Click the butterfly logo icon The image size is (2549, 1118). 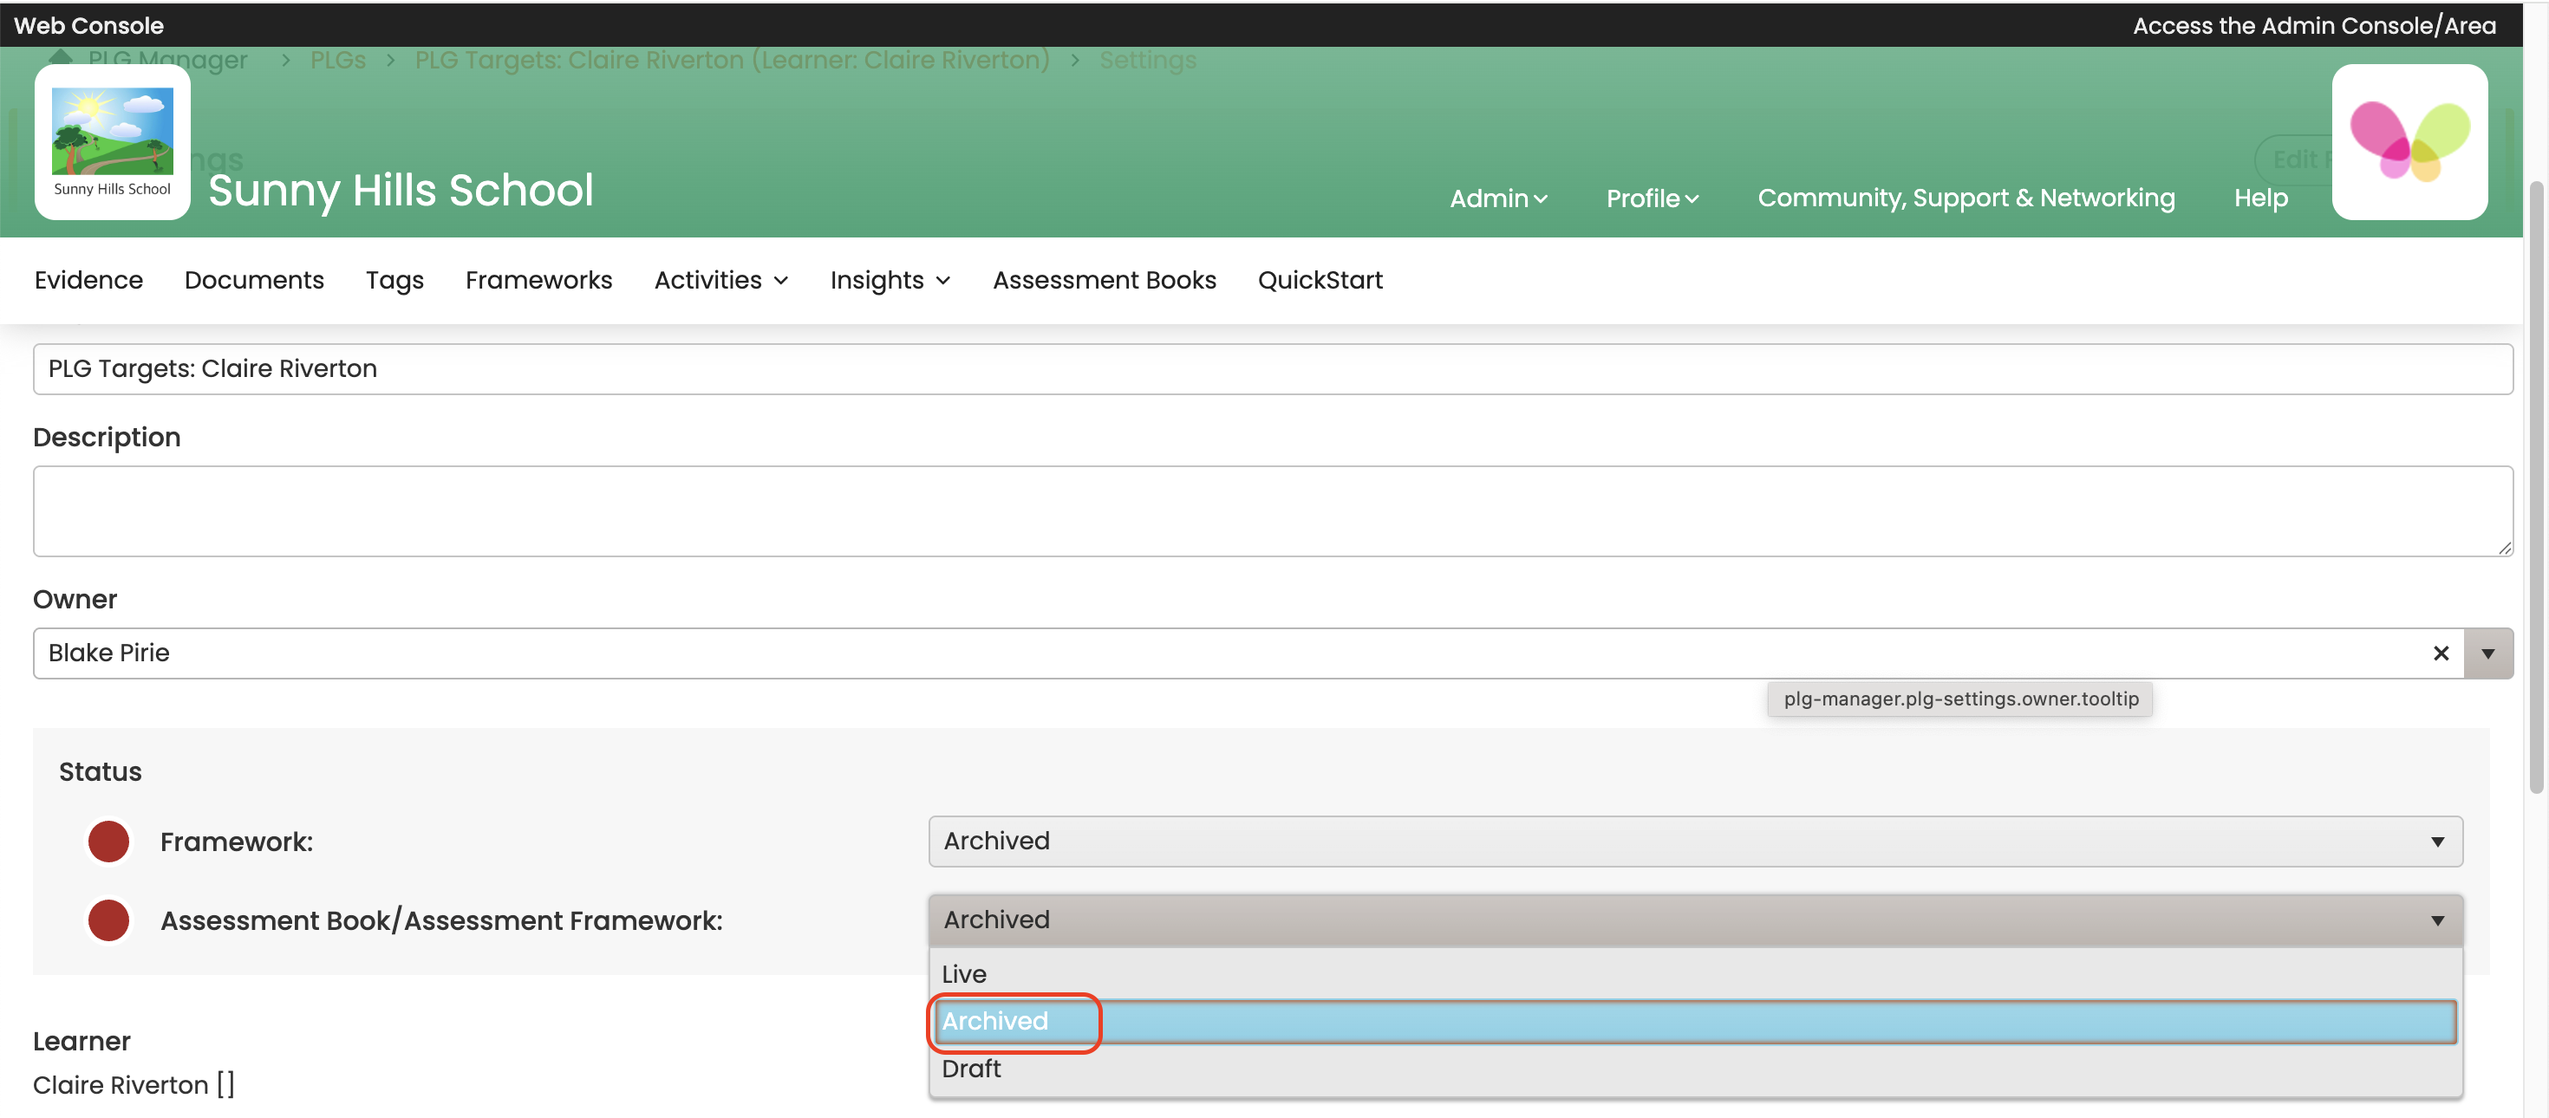pos(2409,141)
